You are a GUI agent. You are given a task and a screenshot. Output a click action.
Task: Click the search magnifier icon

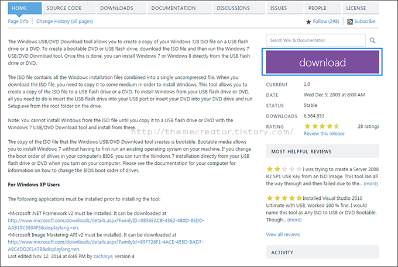[x=372, y=40]
